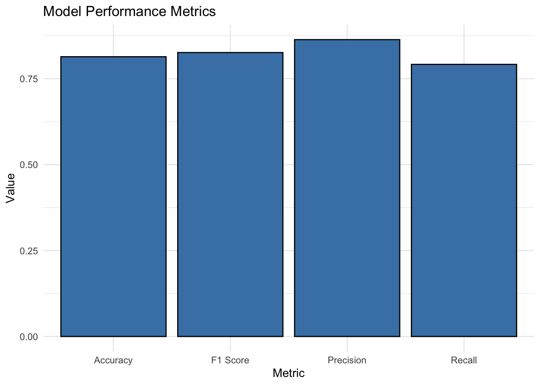
Task: Click the Precision bar
Action: point(347,188)
